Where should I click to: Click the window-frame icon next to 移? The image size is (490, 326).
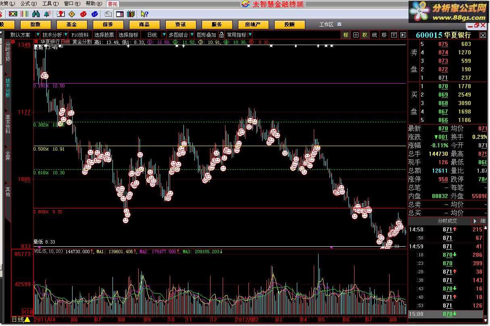pyautogui.click(x=394, y=35)
